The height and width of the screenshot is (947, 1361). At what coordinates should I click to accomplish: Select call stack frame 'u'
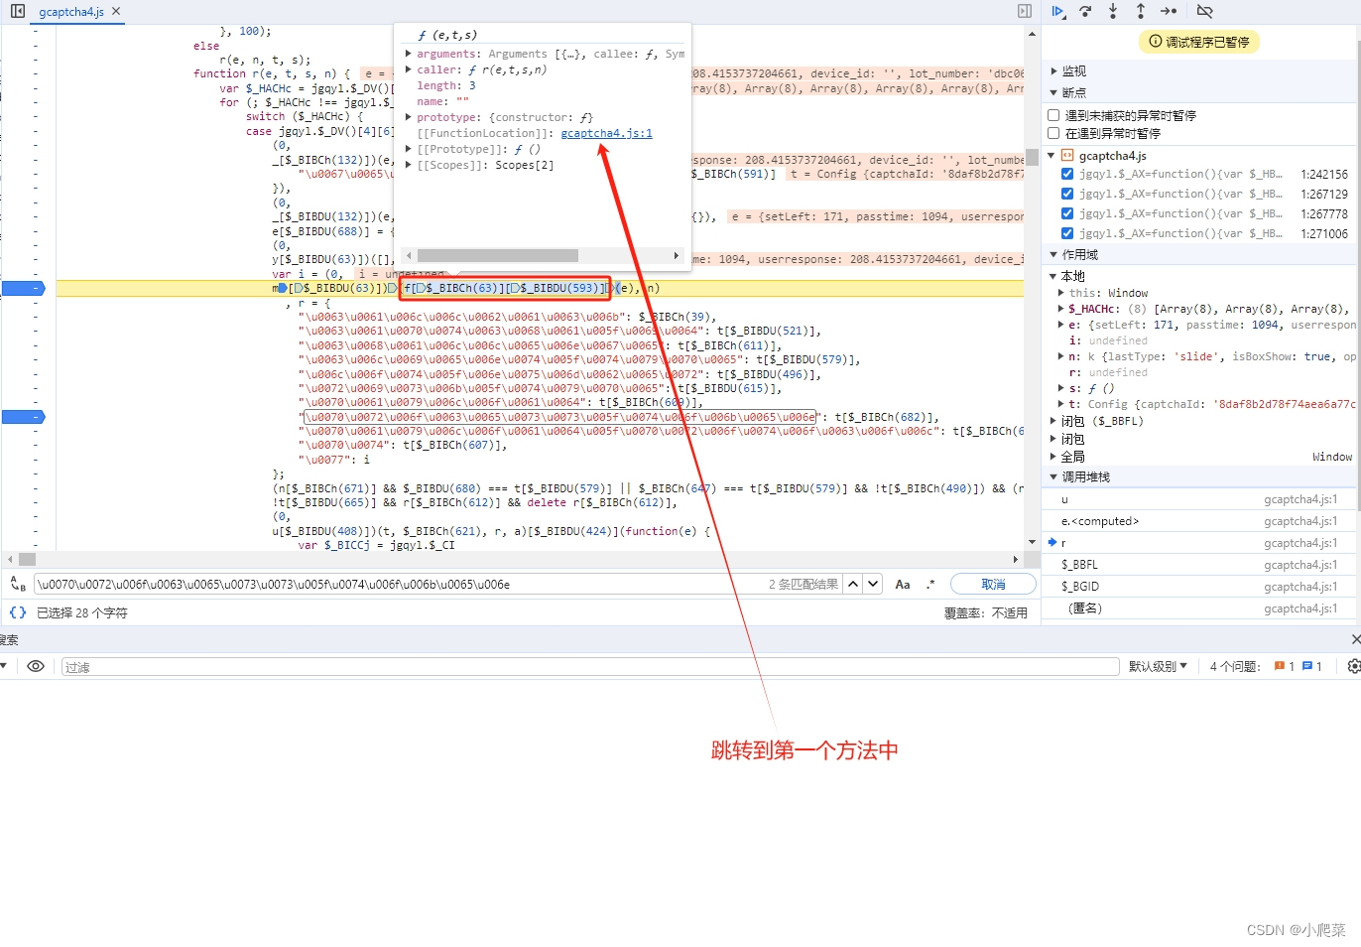[x=1199, y=499]
